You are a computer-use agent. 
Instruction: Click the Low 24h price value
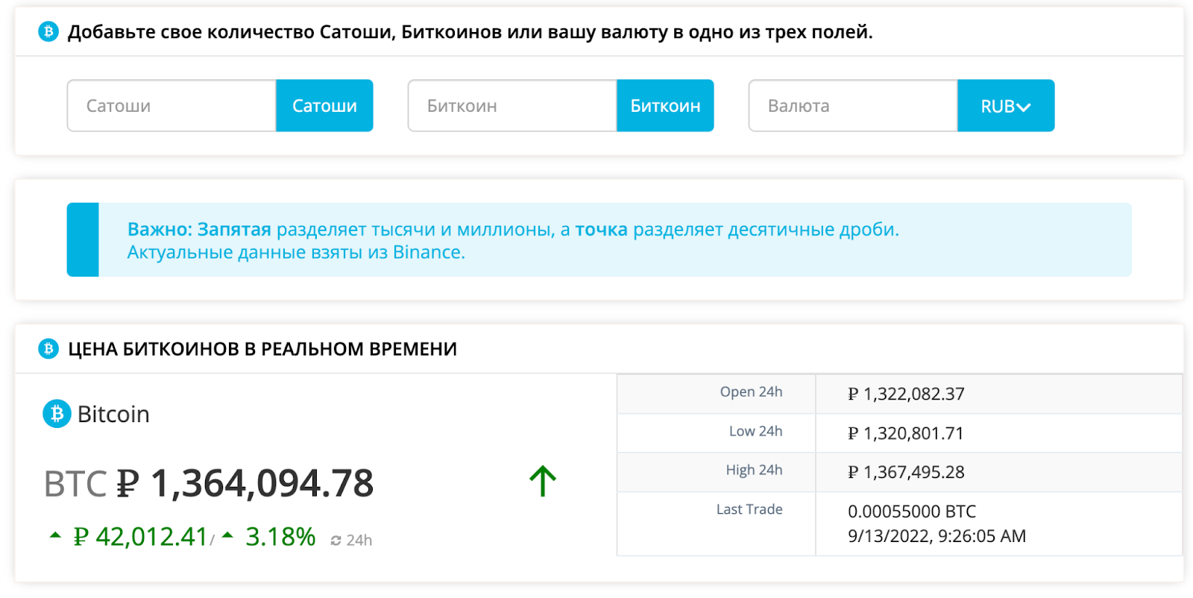(x=906, y=433)
